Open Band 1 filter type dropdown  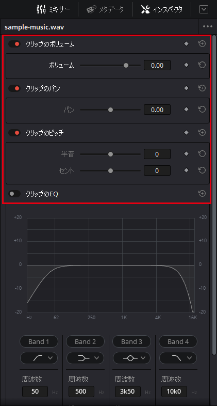(x=39, y=358)
